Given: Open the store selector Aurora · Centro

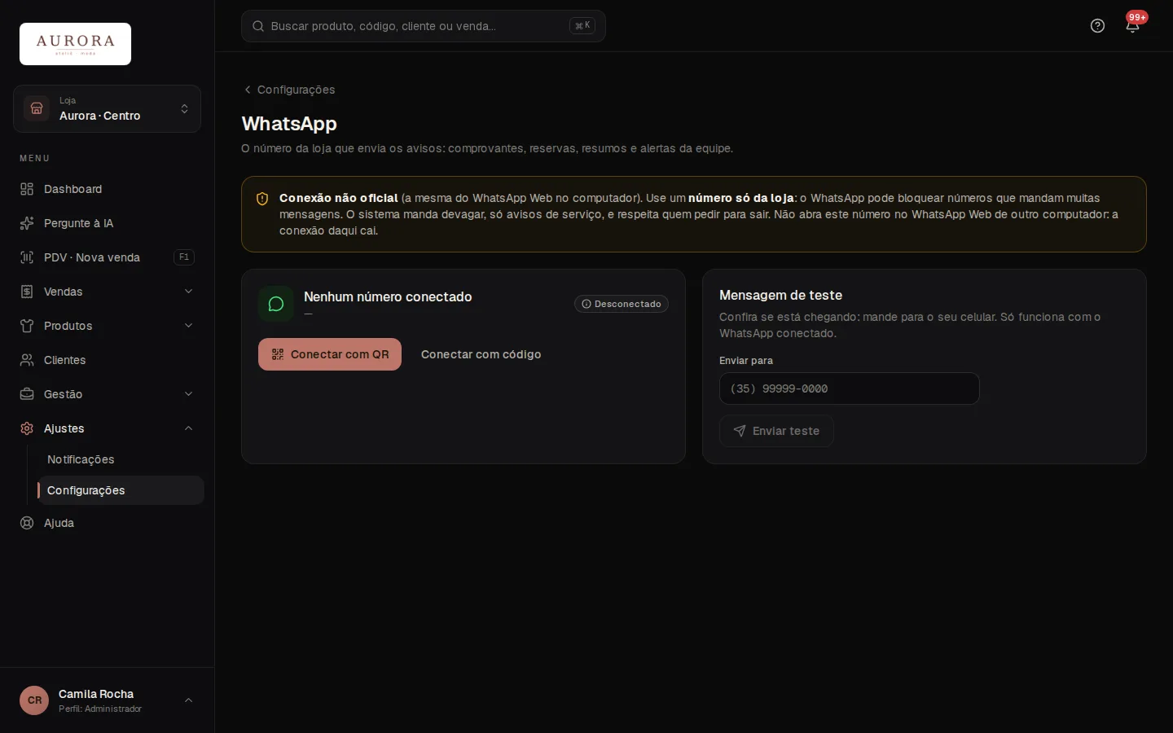Looking at the screenshot, I should tap(107, 108).
